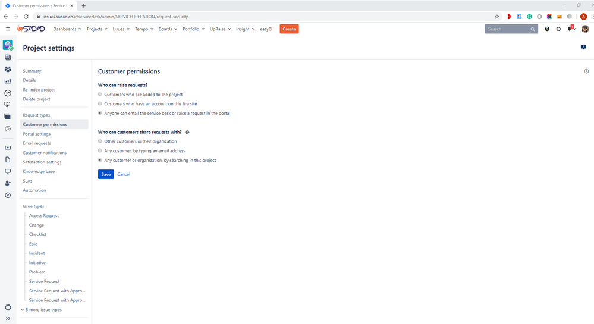Open a new browser tab

coord(83,6)
